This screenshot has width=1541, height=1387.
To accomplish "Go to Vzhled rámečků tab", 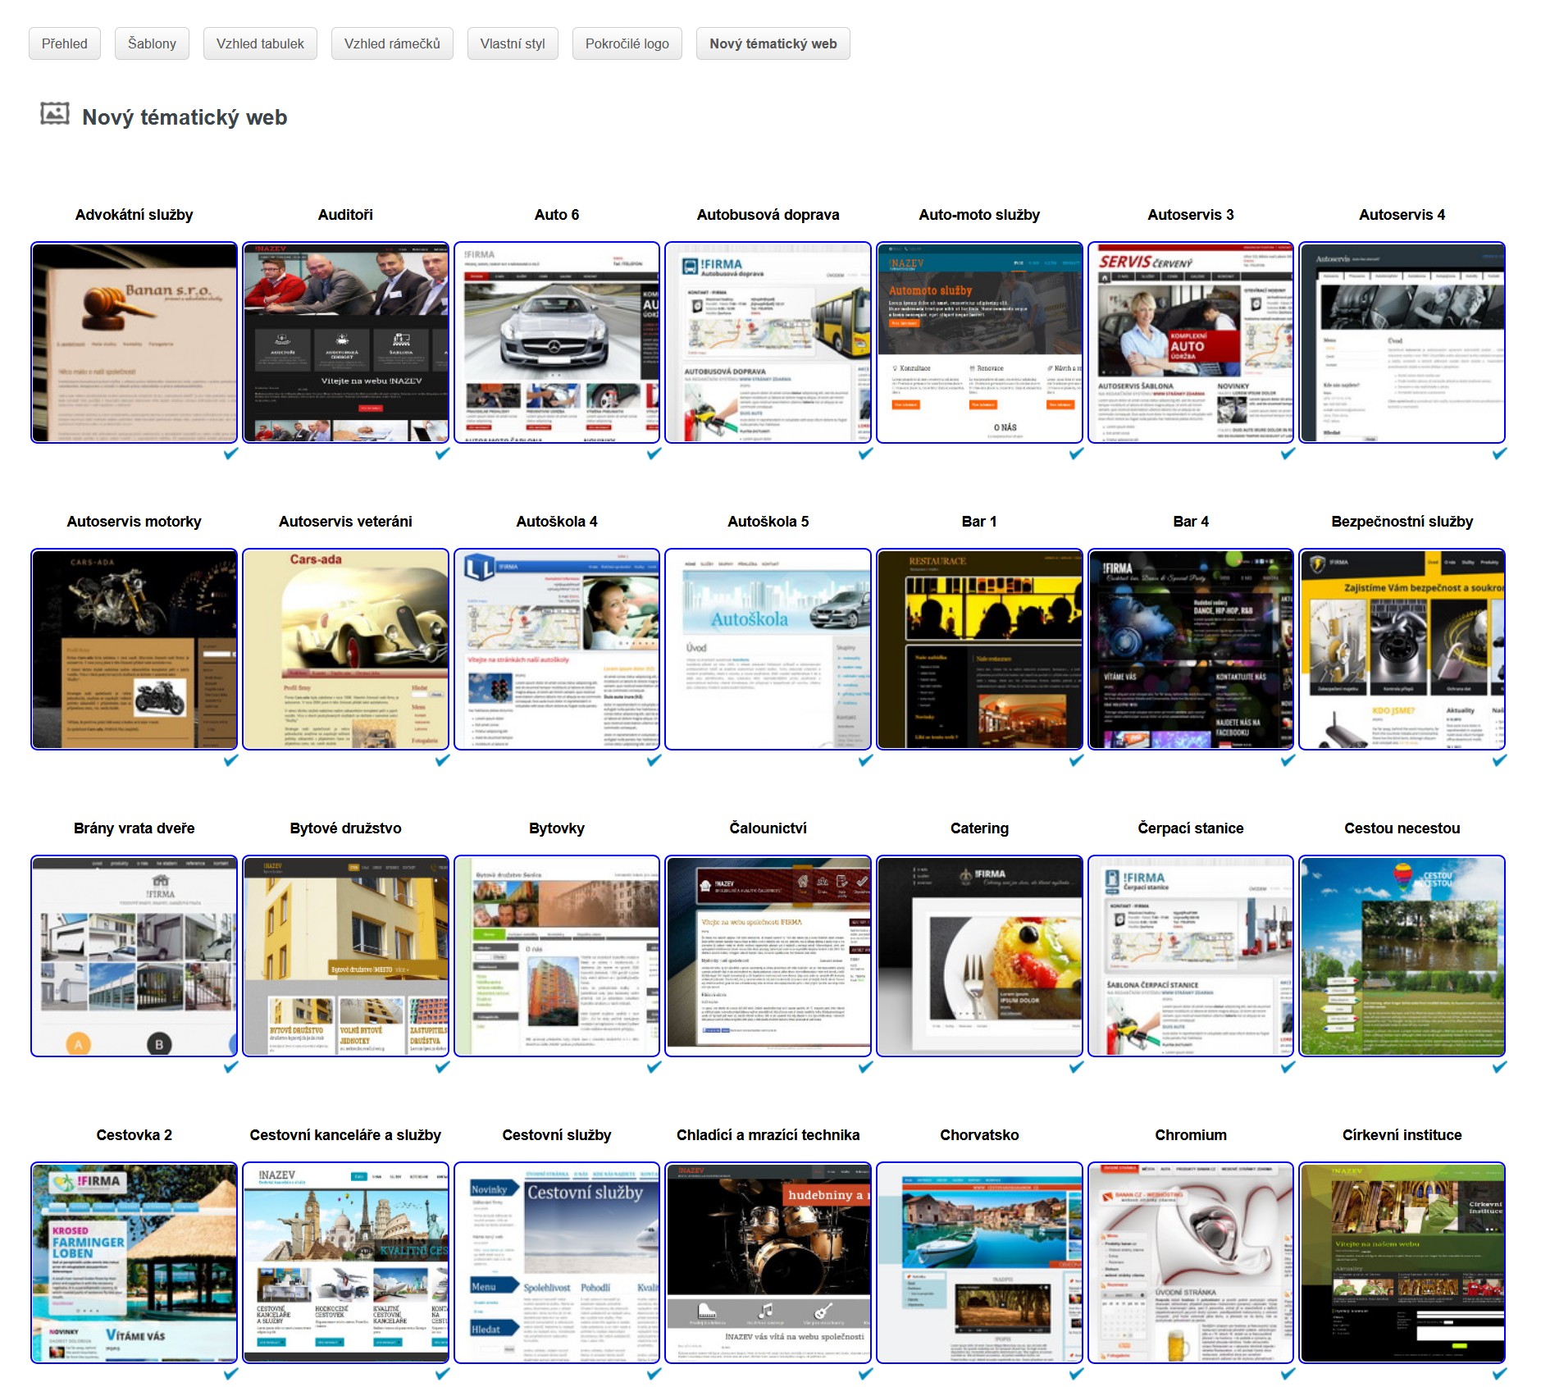I will click(392, 43).
